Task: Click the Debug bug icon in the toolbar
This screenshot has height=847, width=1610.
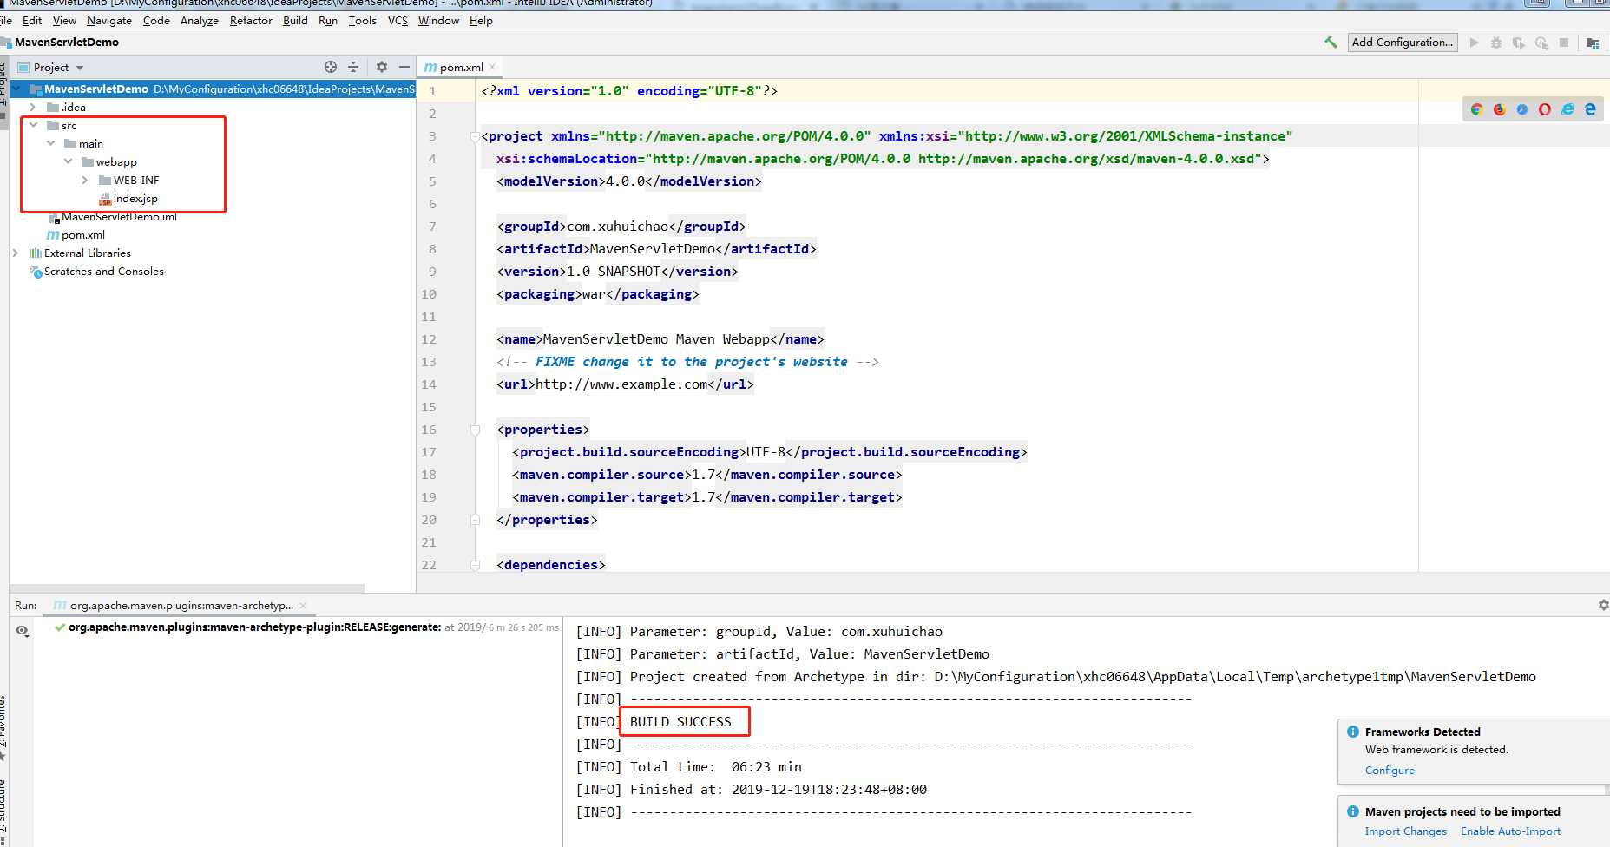Action: pos(1496,43)
